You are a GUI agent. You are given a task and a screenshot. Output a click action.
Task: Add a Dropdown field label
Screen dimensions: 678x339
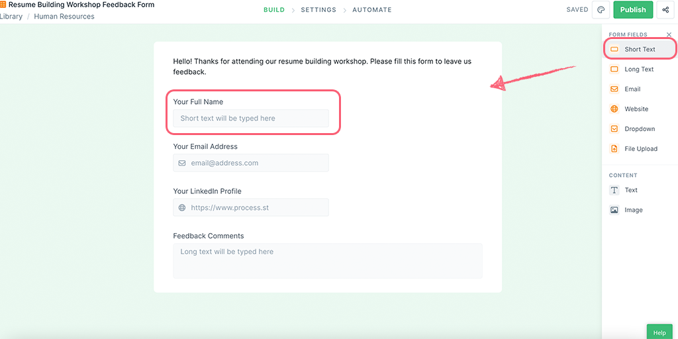pyautogui.click(x=640, y=129)
